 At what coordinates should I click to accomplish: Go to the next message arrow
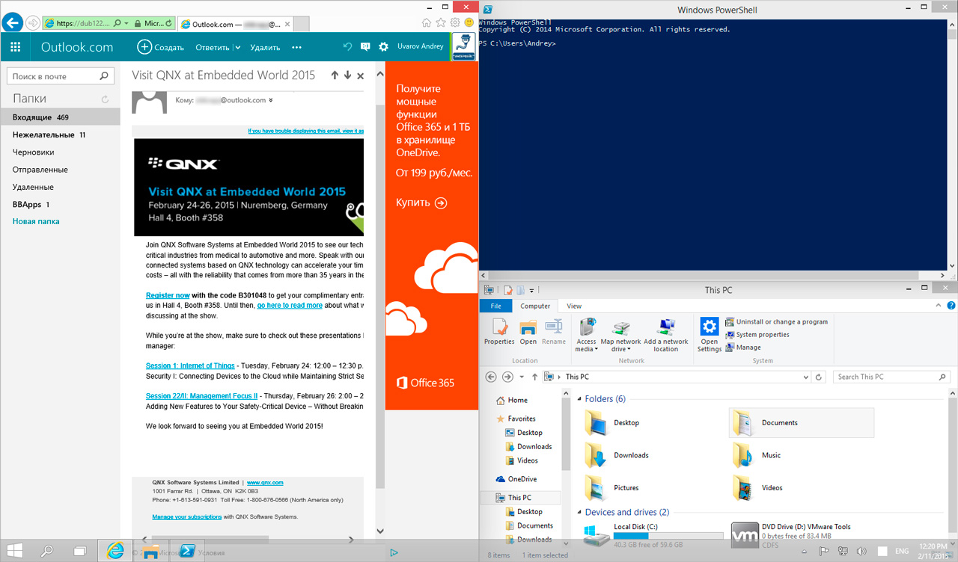pos(347,75)
